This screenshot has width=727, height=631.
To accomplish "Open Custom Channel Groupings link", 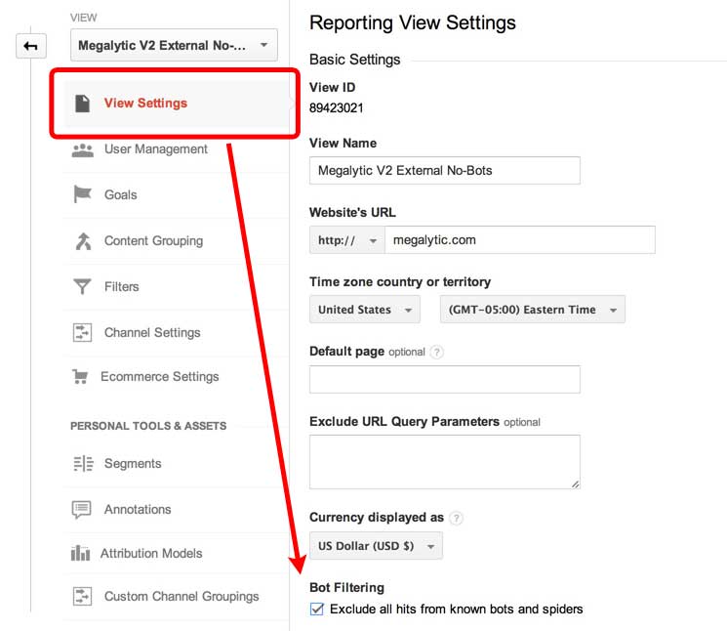I will [182, 596].
